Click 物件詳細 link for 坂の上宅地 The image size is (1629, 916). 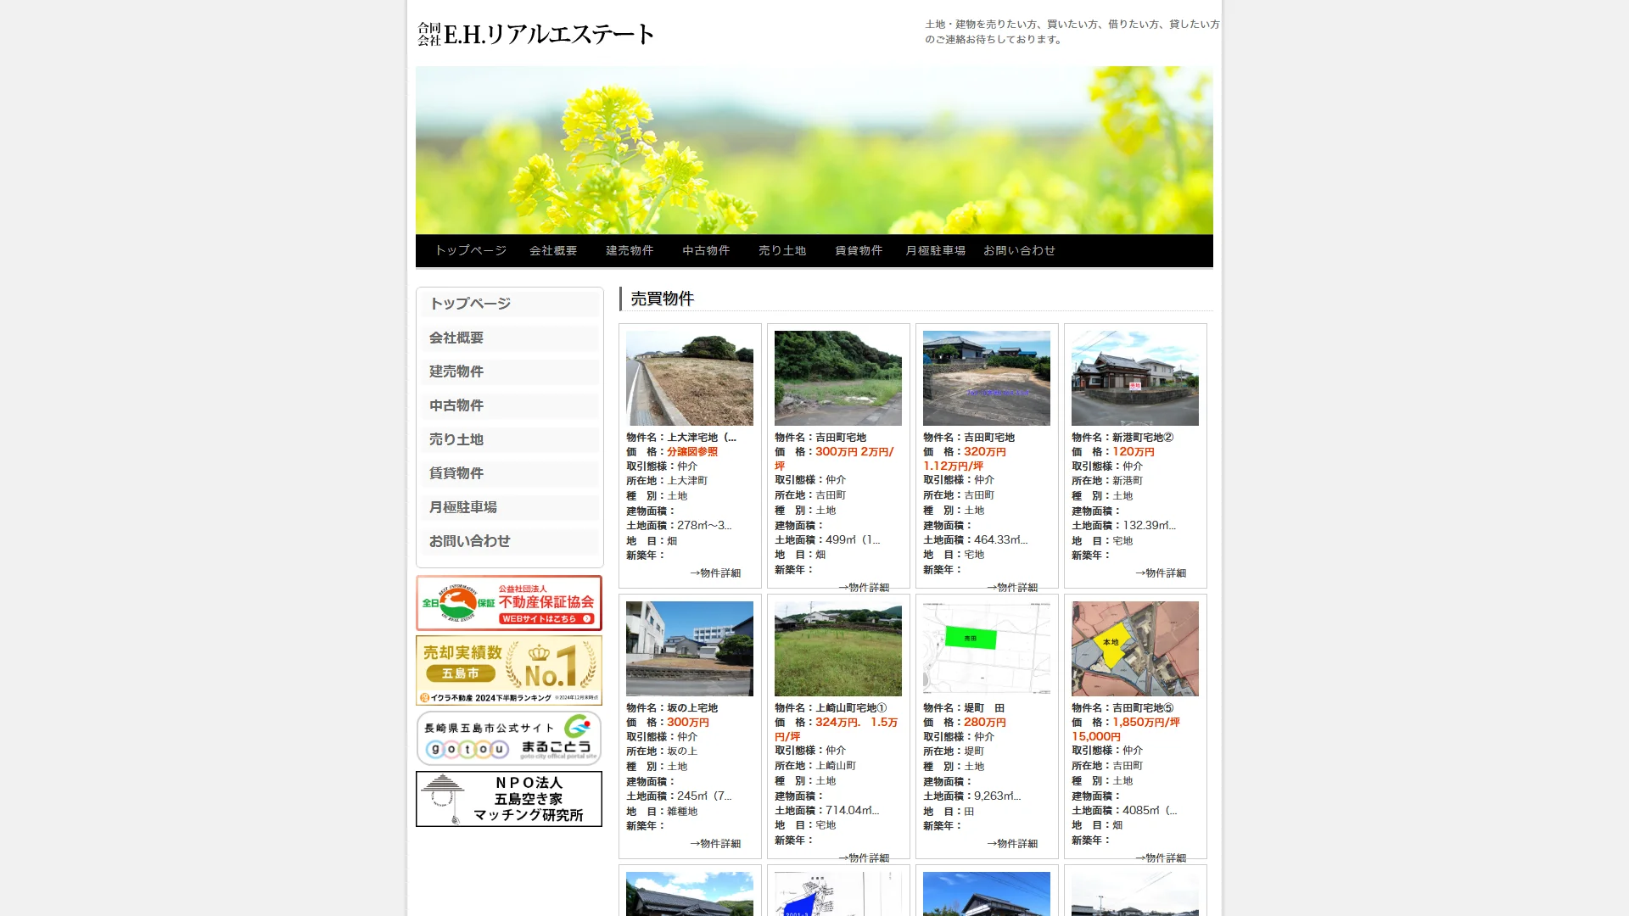(x=715, y=844)
